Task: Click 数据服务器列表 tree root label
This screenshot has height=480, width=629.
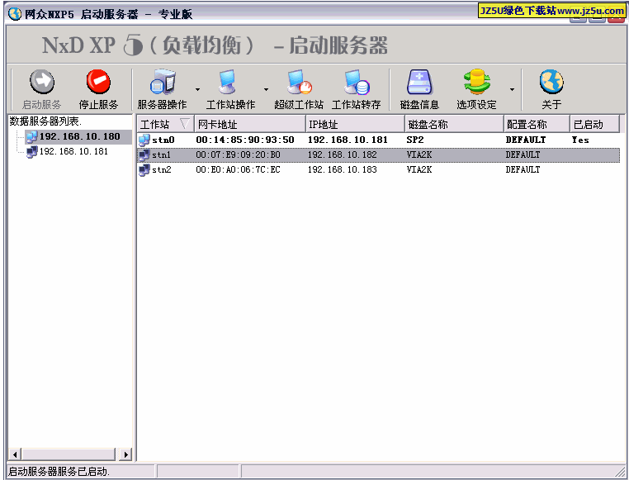Action: [x=45, y=121]
